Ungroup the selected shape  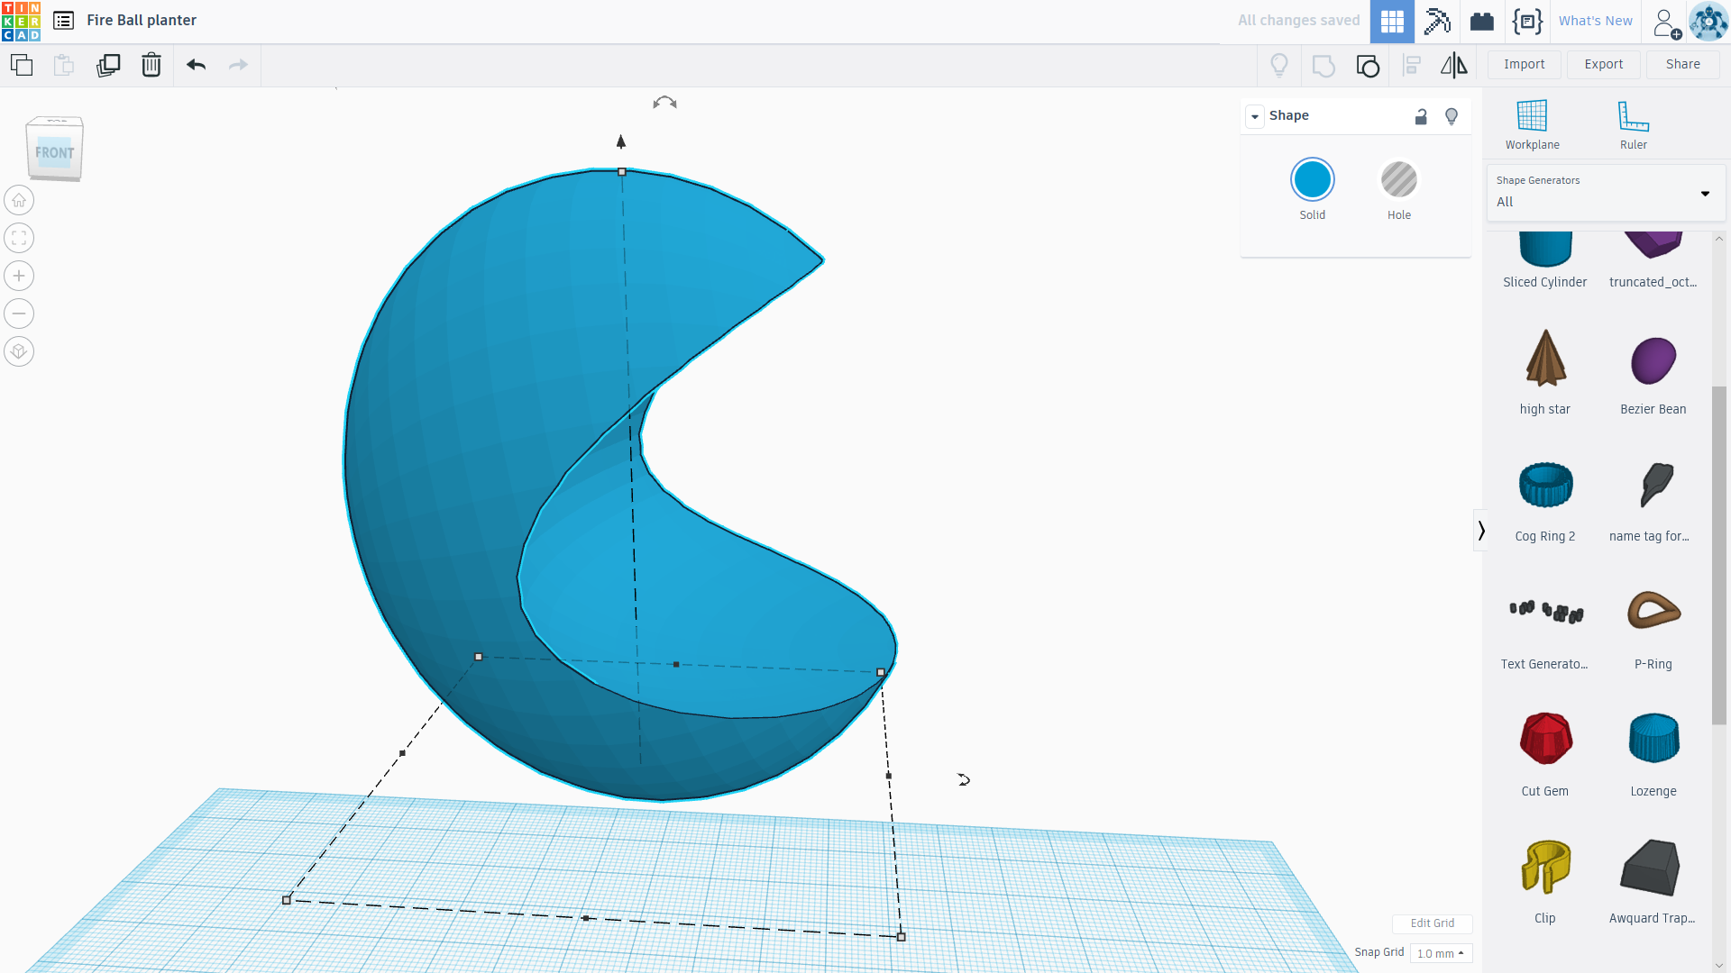(1368, 65)
